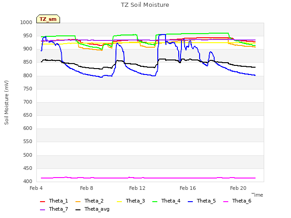Image resolution: width=291 pixels, height=218 pixels.
Task: Click the green Theta_4 legend swatch
Action: pyautogui.click(x=155, y=202)
